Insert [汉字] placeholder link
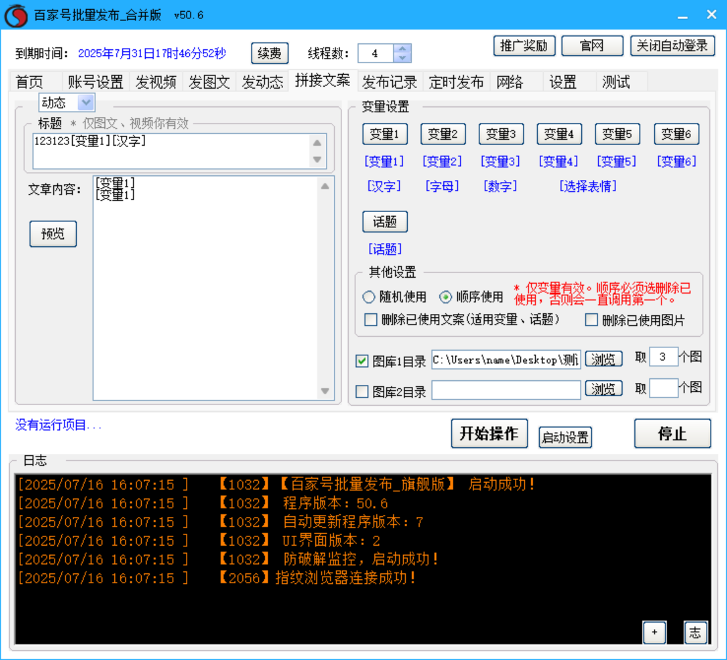727x660 pixels. point(384,187)
